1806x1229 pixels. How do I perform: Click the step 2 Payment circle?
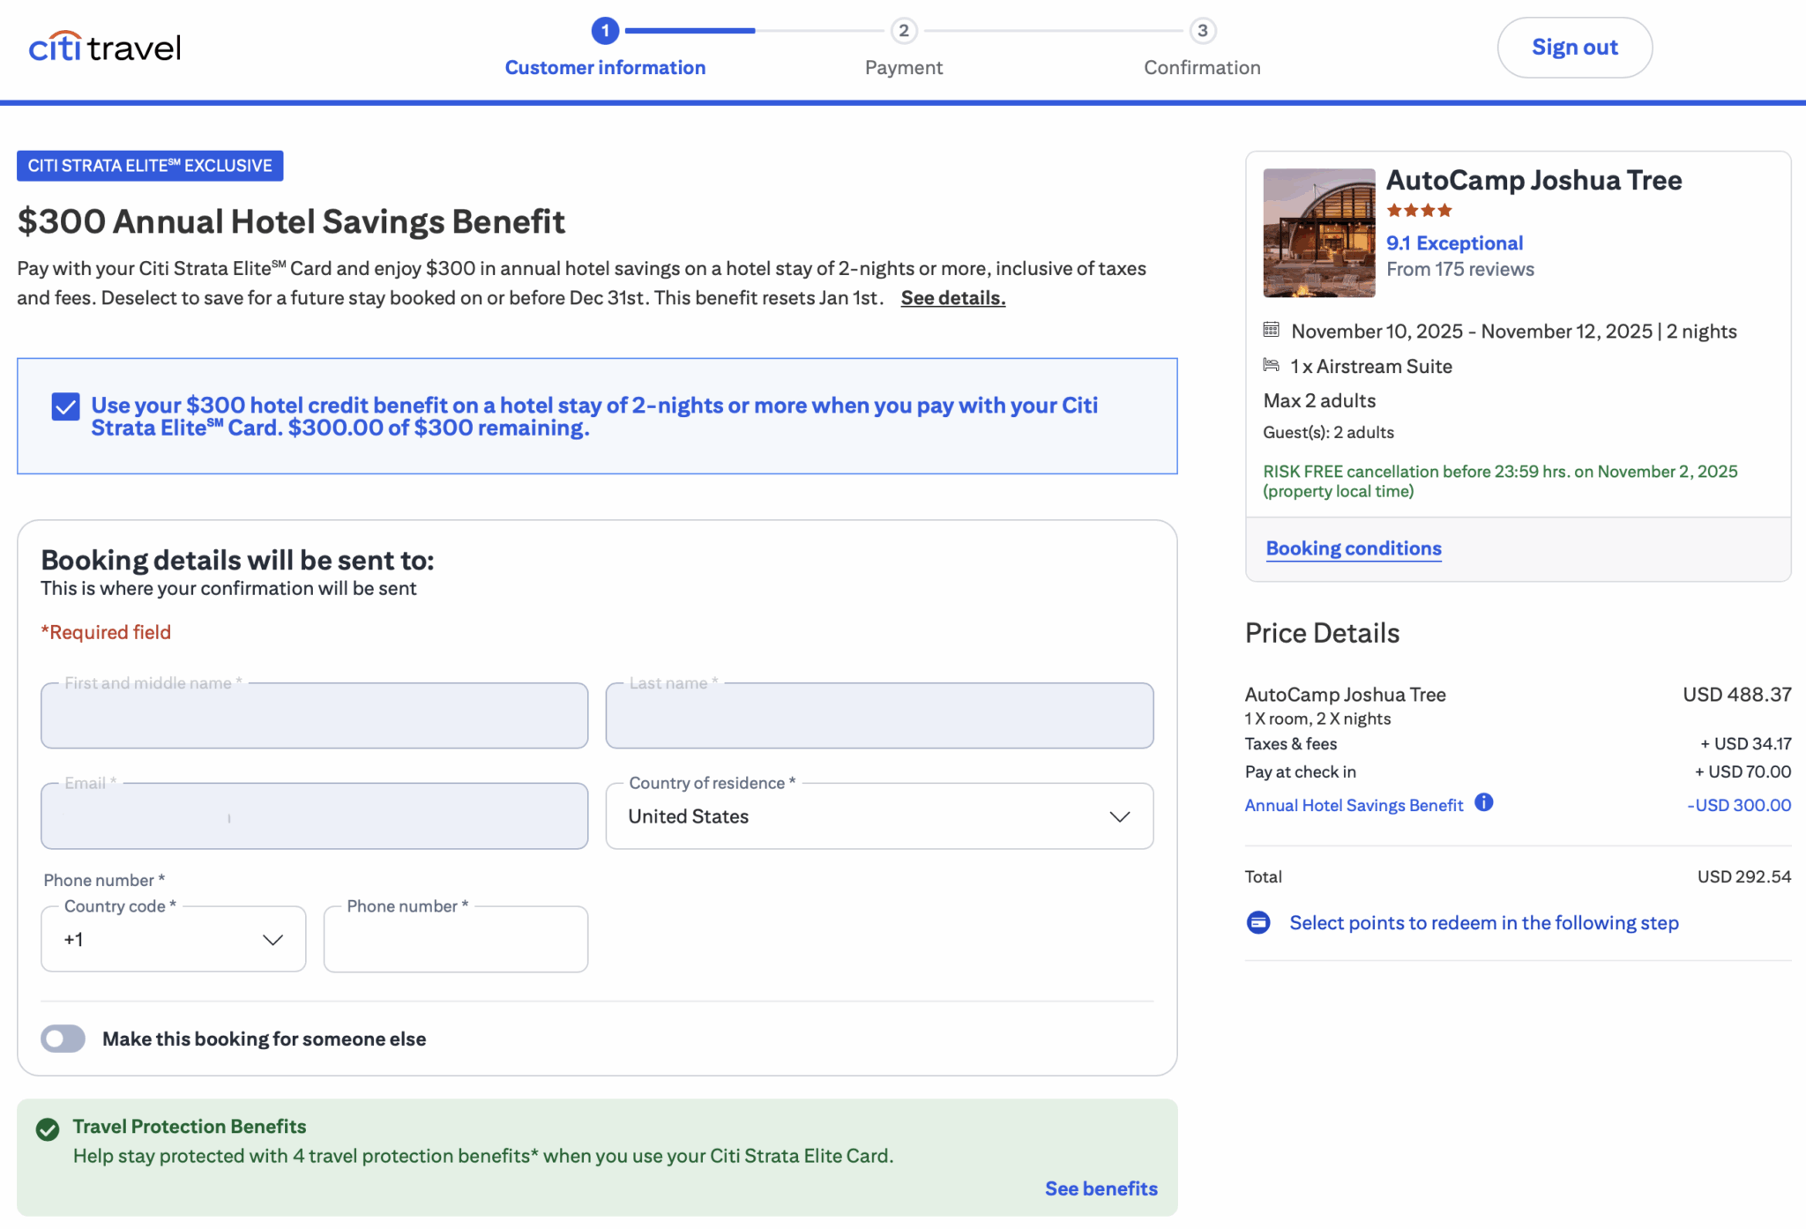pyautogui.click(x=904, y=30)
